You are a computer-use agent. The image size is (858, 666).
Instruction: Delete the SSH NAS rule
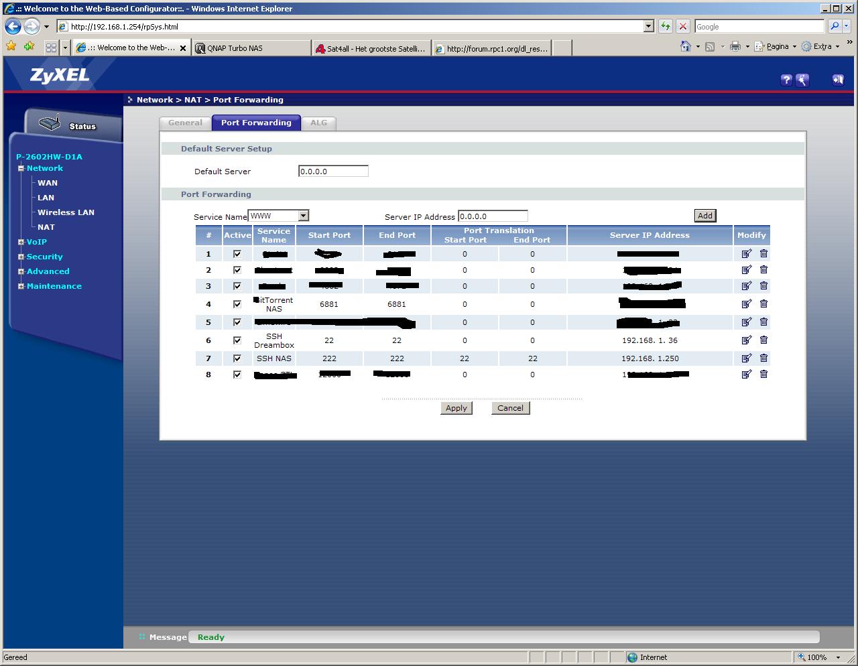pos(763,358)
